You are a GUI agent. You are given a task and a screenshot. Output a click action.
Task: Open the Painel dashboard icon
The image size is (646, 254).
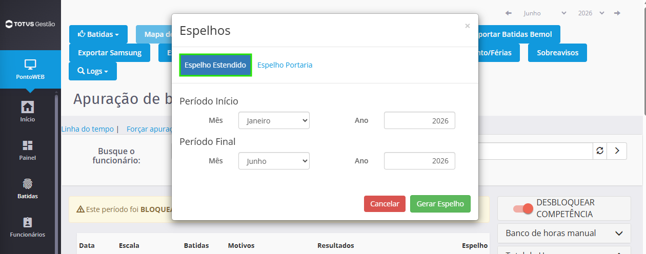tap(28, 145)
